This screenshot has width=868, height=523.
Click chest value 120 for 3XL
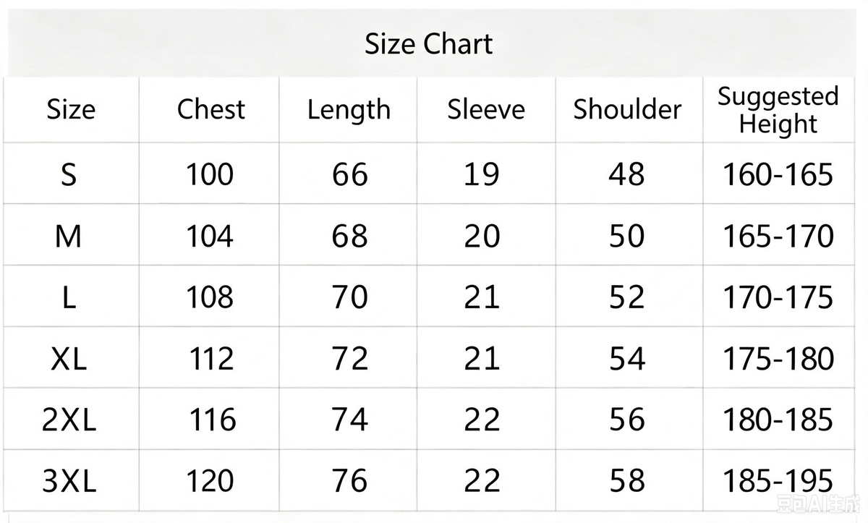[210, 481]
